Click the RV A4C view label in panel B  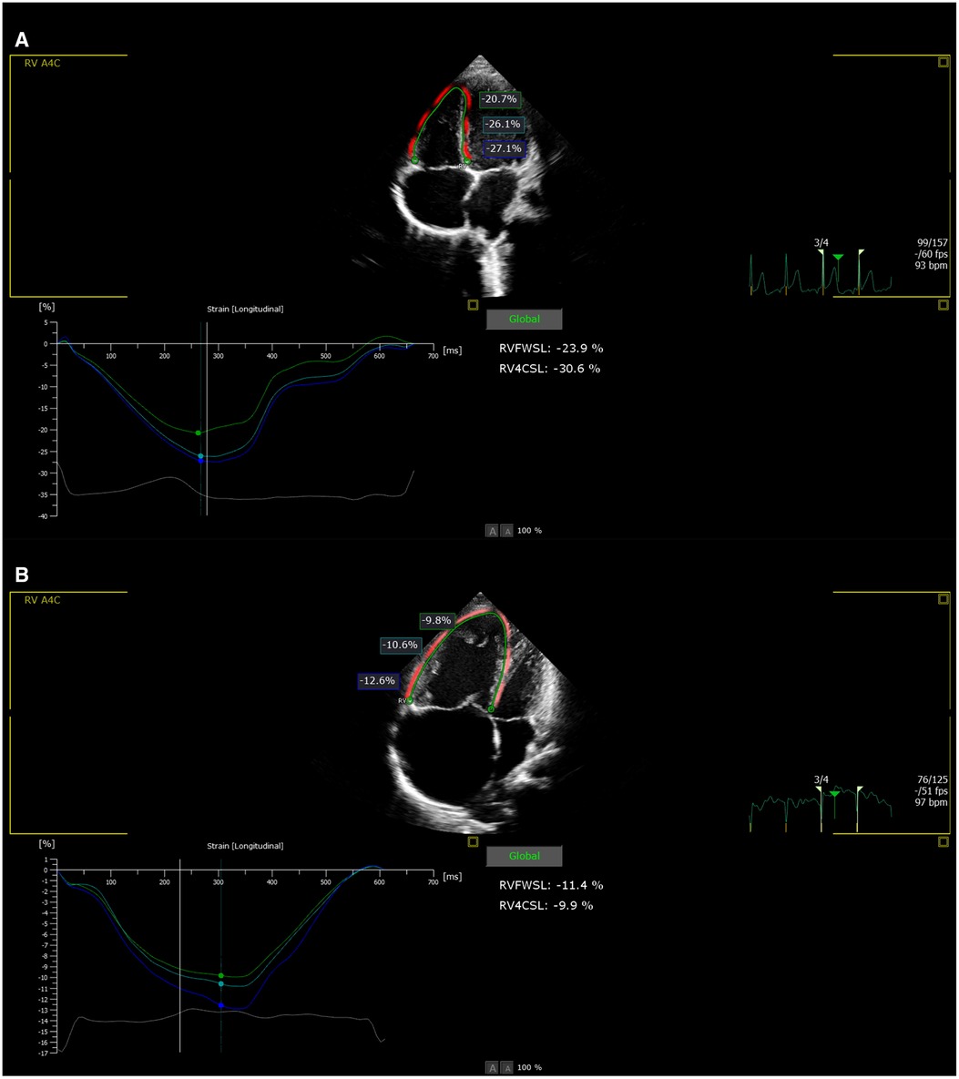(42, 600)
